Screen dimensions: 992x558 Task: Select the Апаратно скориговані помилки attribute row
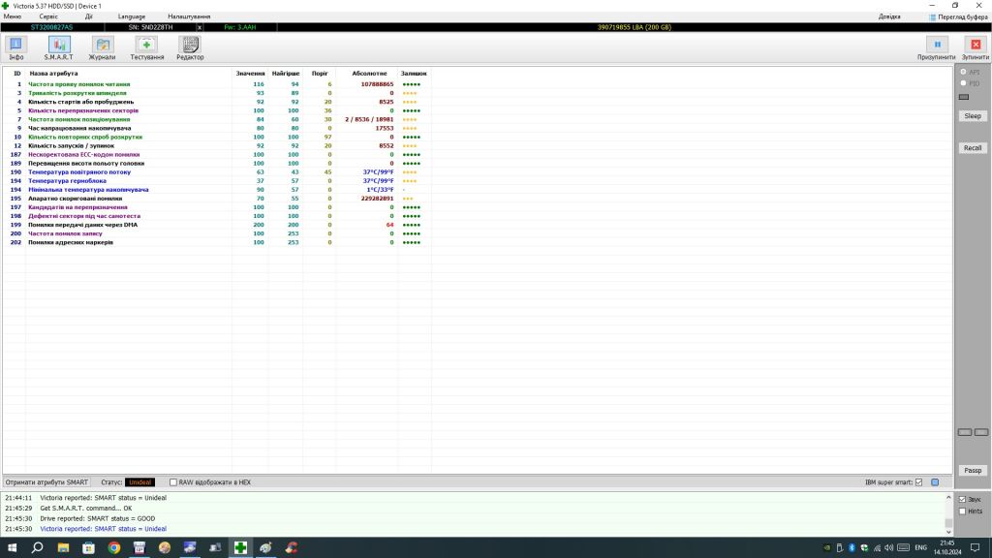(217, 199)
